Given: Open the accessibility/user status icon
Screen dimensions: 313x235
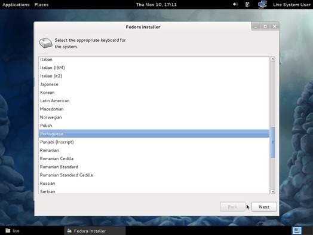Looking at the screenshot, I should 247,4.
